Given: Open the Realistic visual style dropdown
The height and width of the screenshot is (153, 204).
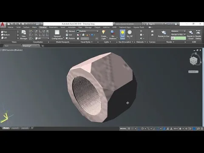Looking at the screenshot, I should click(88, 31).
